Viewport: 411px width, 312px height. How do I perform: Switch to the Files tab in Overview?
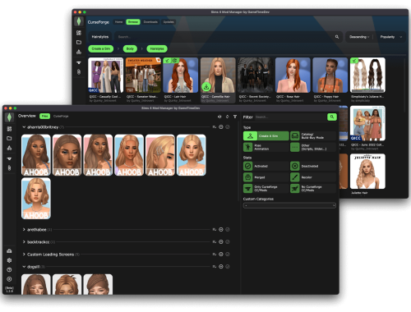pos(44,117)
